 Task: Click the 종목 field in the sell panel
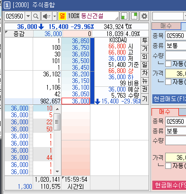176,36
